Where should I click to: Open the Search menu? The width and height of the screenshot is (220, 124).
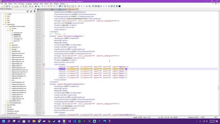(x=10, y=4)
